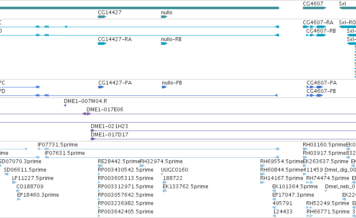Click the DME1-021H23 clone label
Image resolution: width=356 pixels, height=218 pixels.
coord(110,126)
